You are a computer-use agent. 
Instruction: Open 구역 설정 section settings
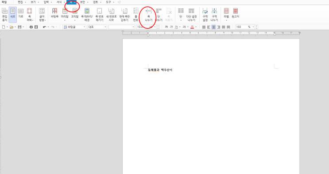pyautogui.click(x=205, y=15)
